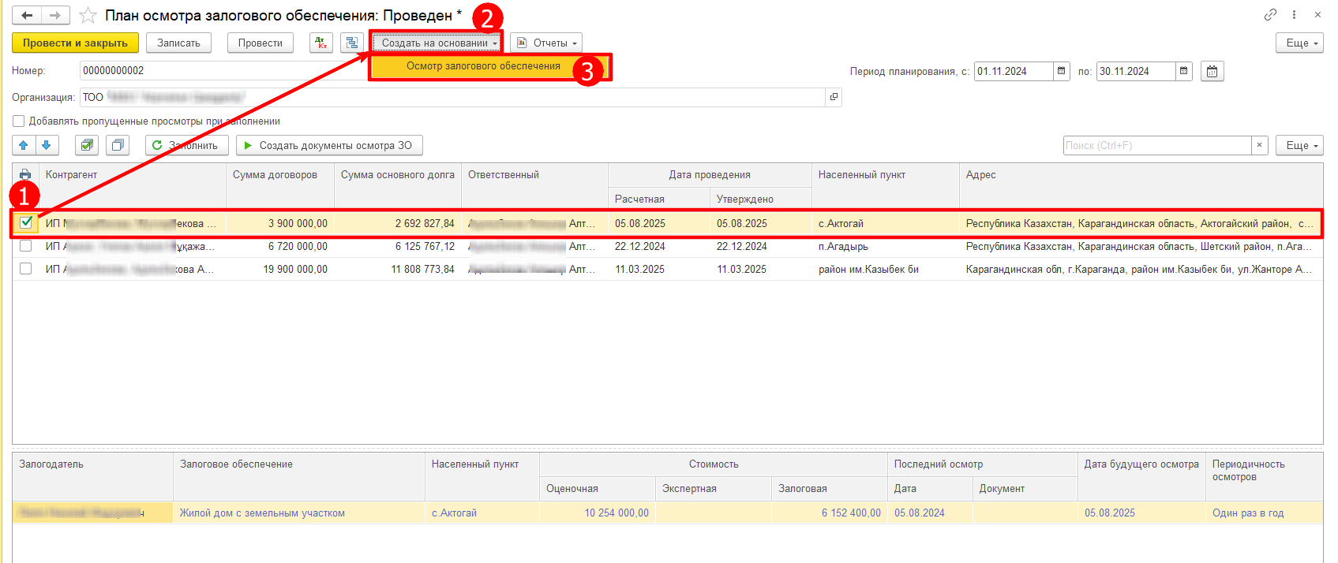This screenshot has height=563, width=1338.
Task: Open the period selection button
Action: (1212, 71)
